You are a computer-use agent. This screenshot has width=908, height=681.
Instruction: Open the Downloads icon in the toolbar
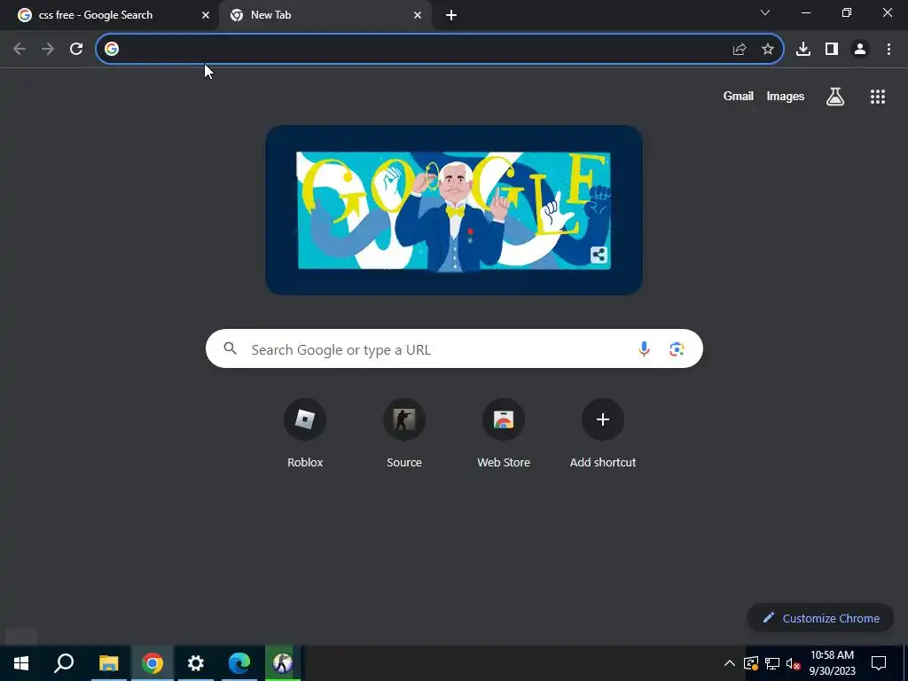[803, 50]
